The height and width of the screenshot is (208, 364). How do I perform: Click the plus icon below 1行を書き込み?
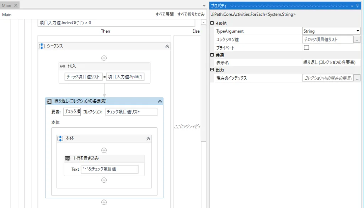tap(104, 180)
